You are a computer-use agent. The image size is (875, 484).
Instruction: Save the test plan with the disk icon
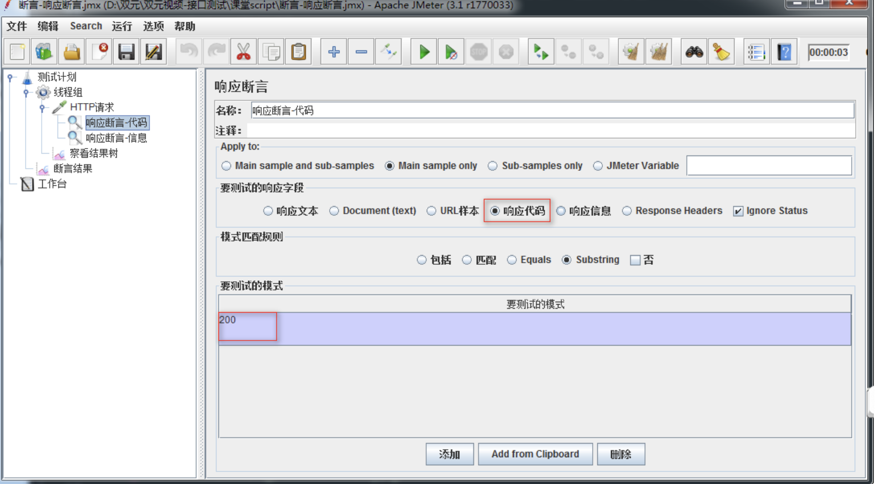point(126,51)
